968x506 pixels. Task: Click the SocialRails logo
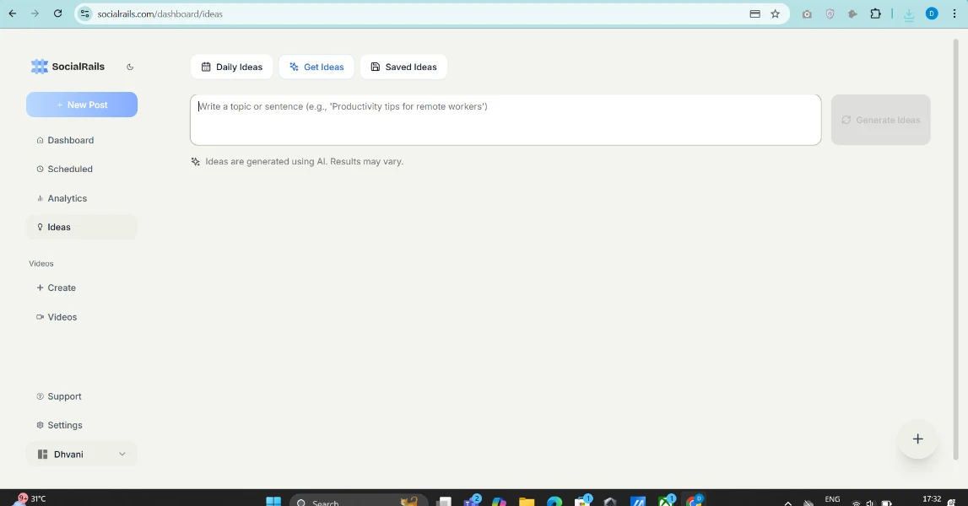click(x=68, y=67)
